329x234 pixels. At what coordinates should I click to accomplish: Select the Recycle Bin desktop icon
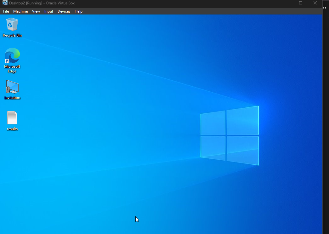pos(12,24)
